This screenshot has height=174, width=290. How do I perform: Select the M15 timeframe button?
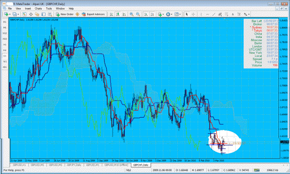tap(5, 33)
